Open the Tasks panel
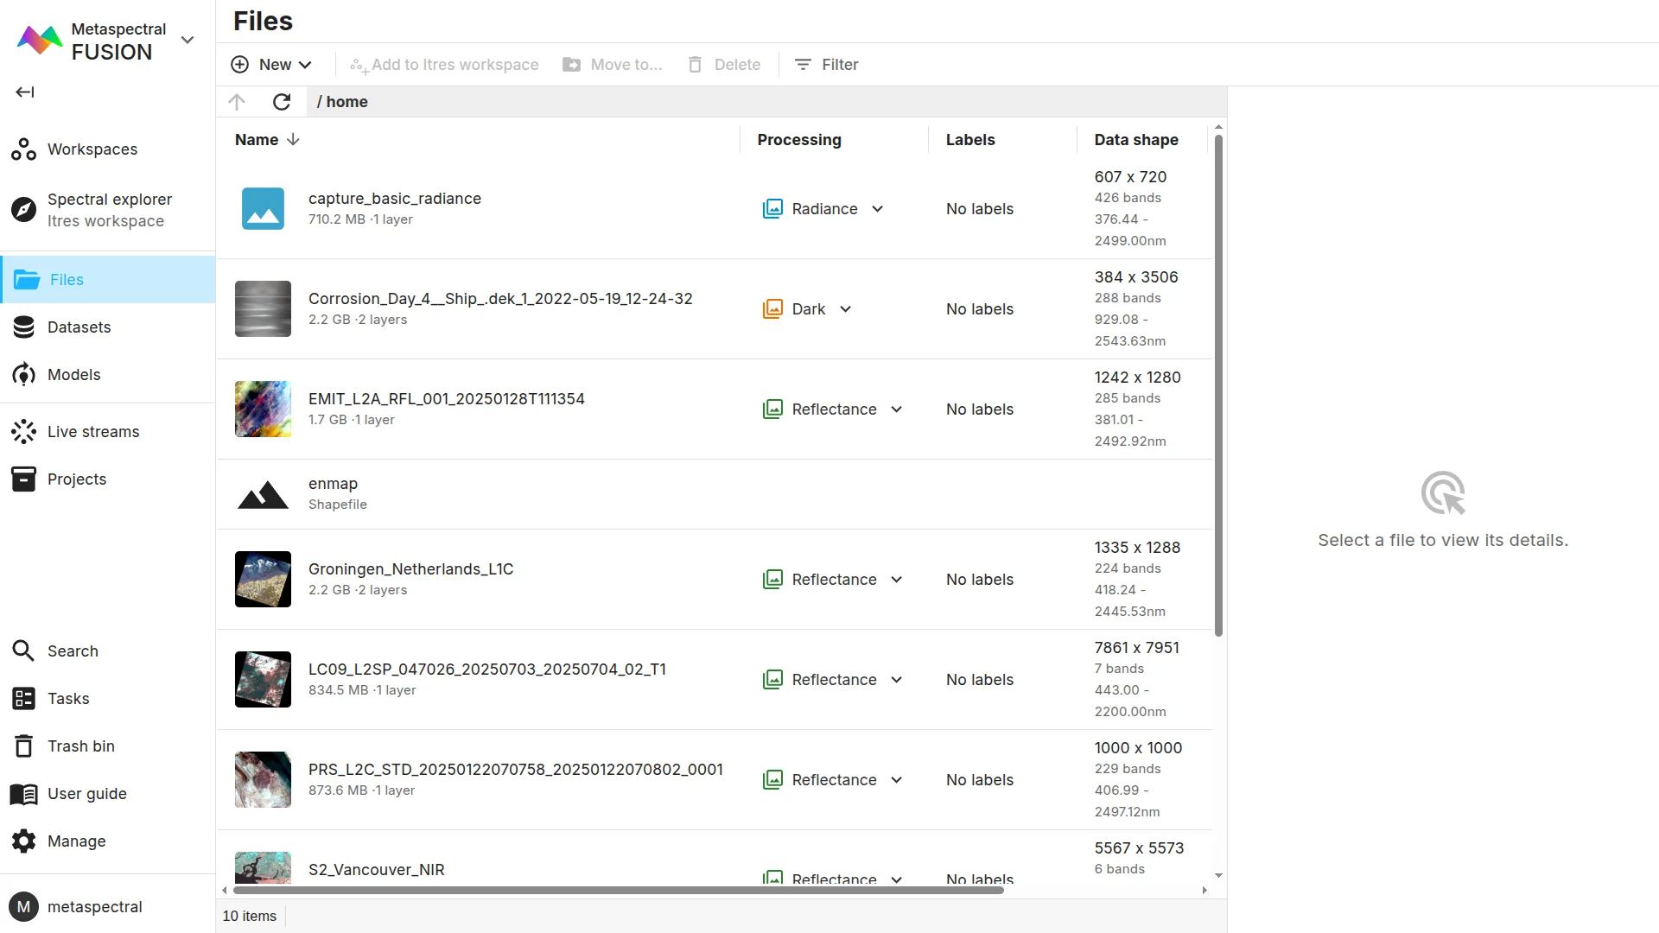The image size is (1659, 933). 68,699
